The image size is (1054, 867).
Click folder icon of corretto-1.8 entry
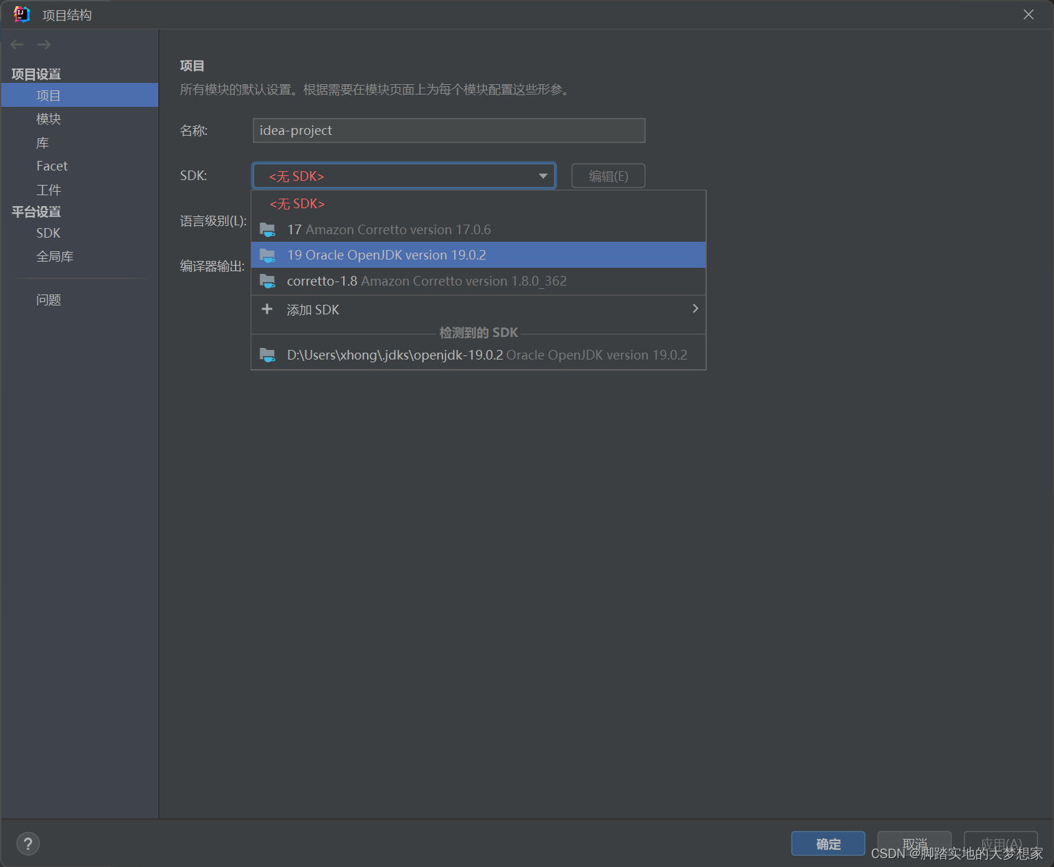click(268, 281)
